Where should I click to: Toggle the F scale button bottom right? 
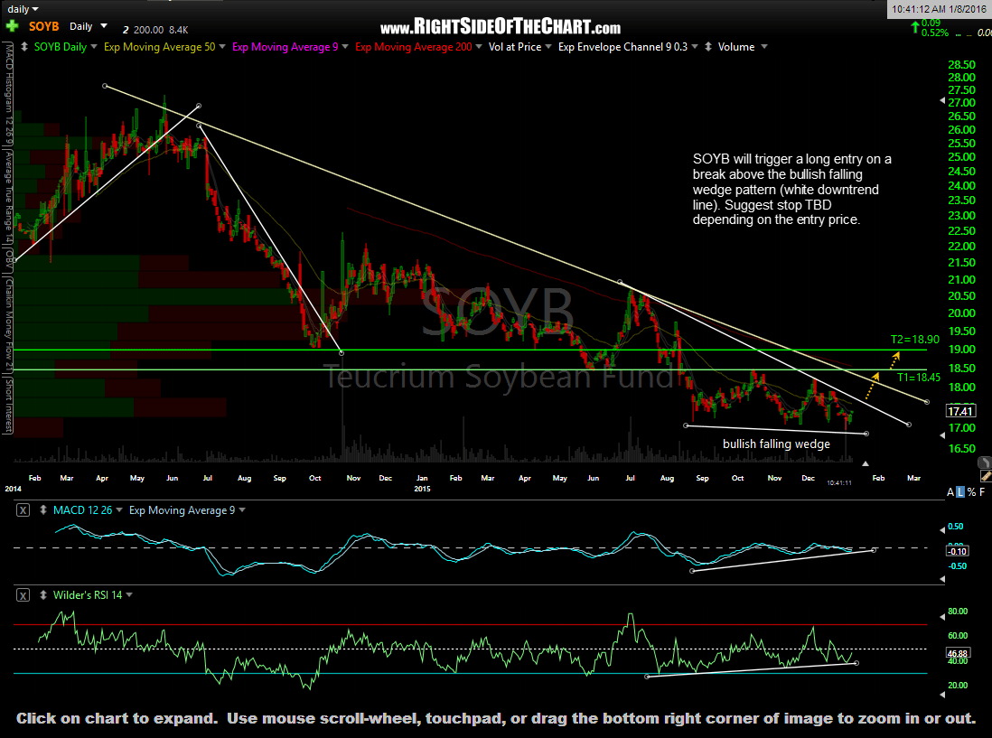(983, 491)
